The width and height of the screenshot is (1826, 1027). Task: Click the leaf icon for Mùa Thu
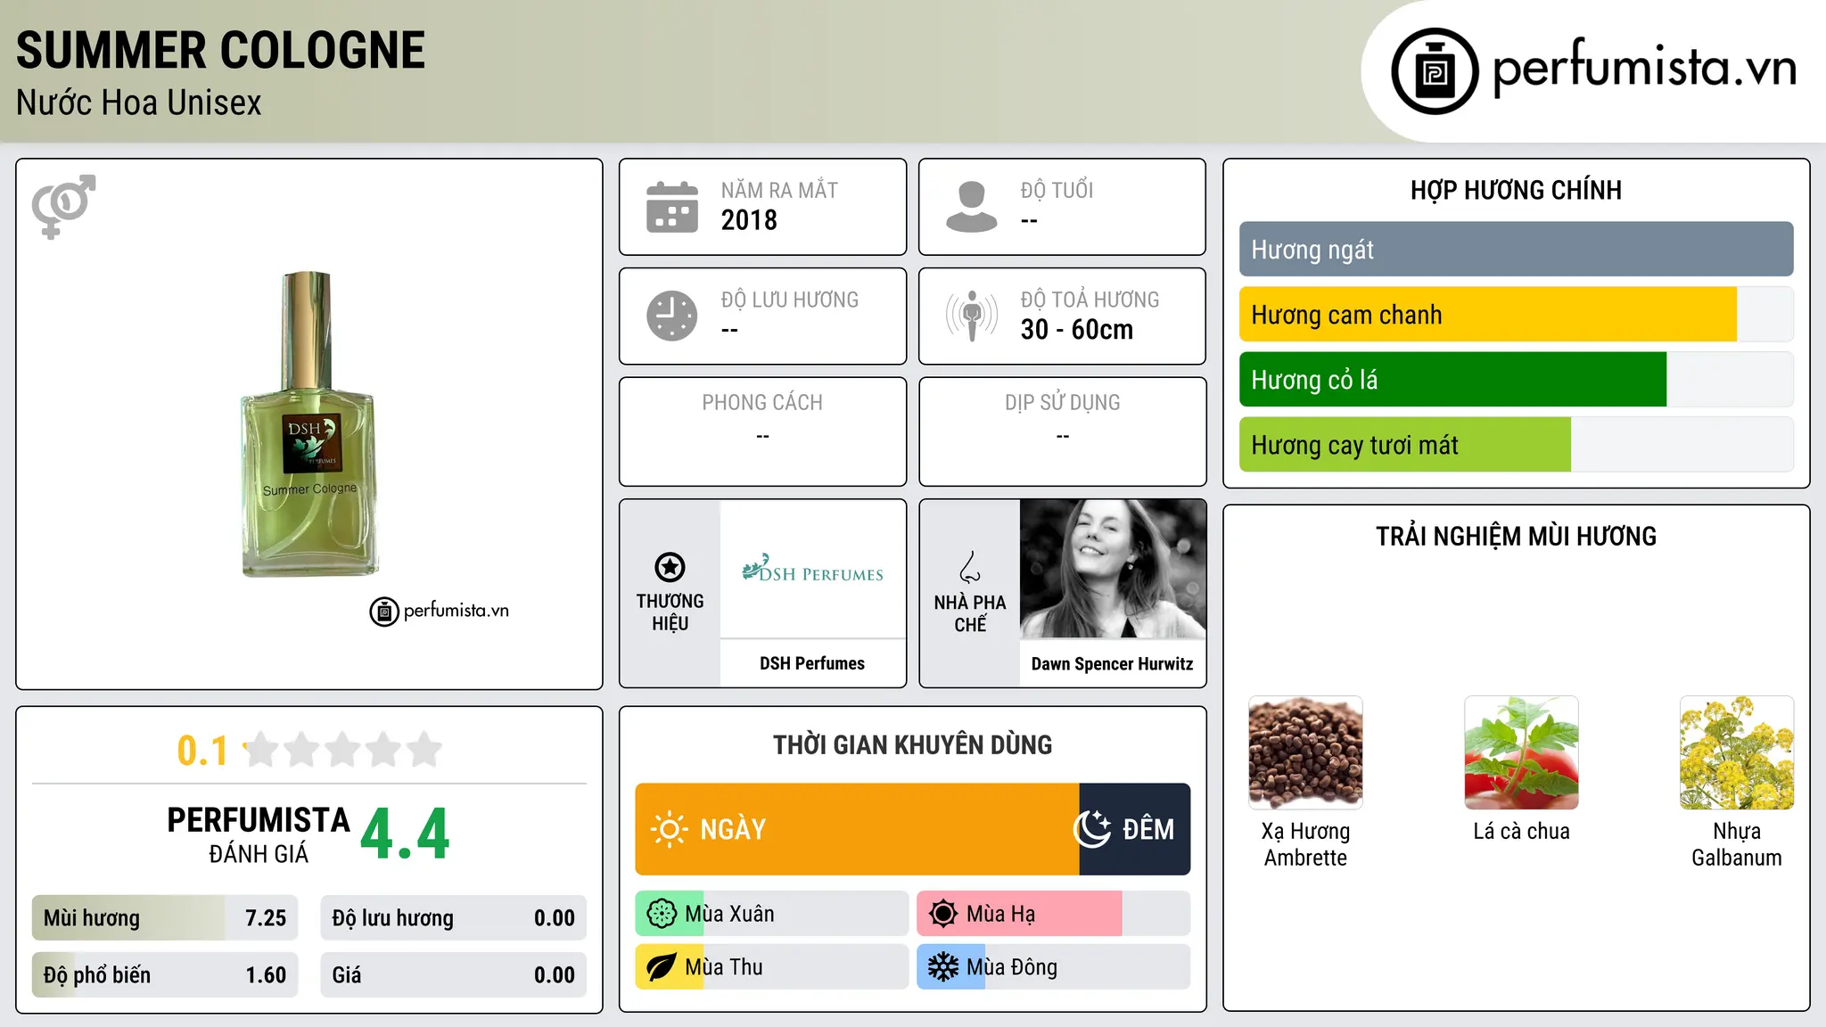click(662, 967)
